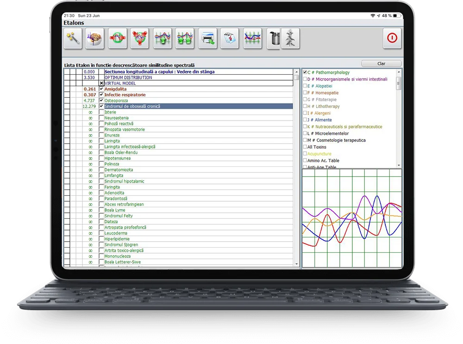463x344 pixels.
Task: Check the All Toxins option
Action: 305,147
